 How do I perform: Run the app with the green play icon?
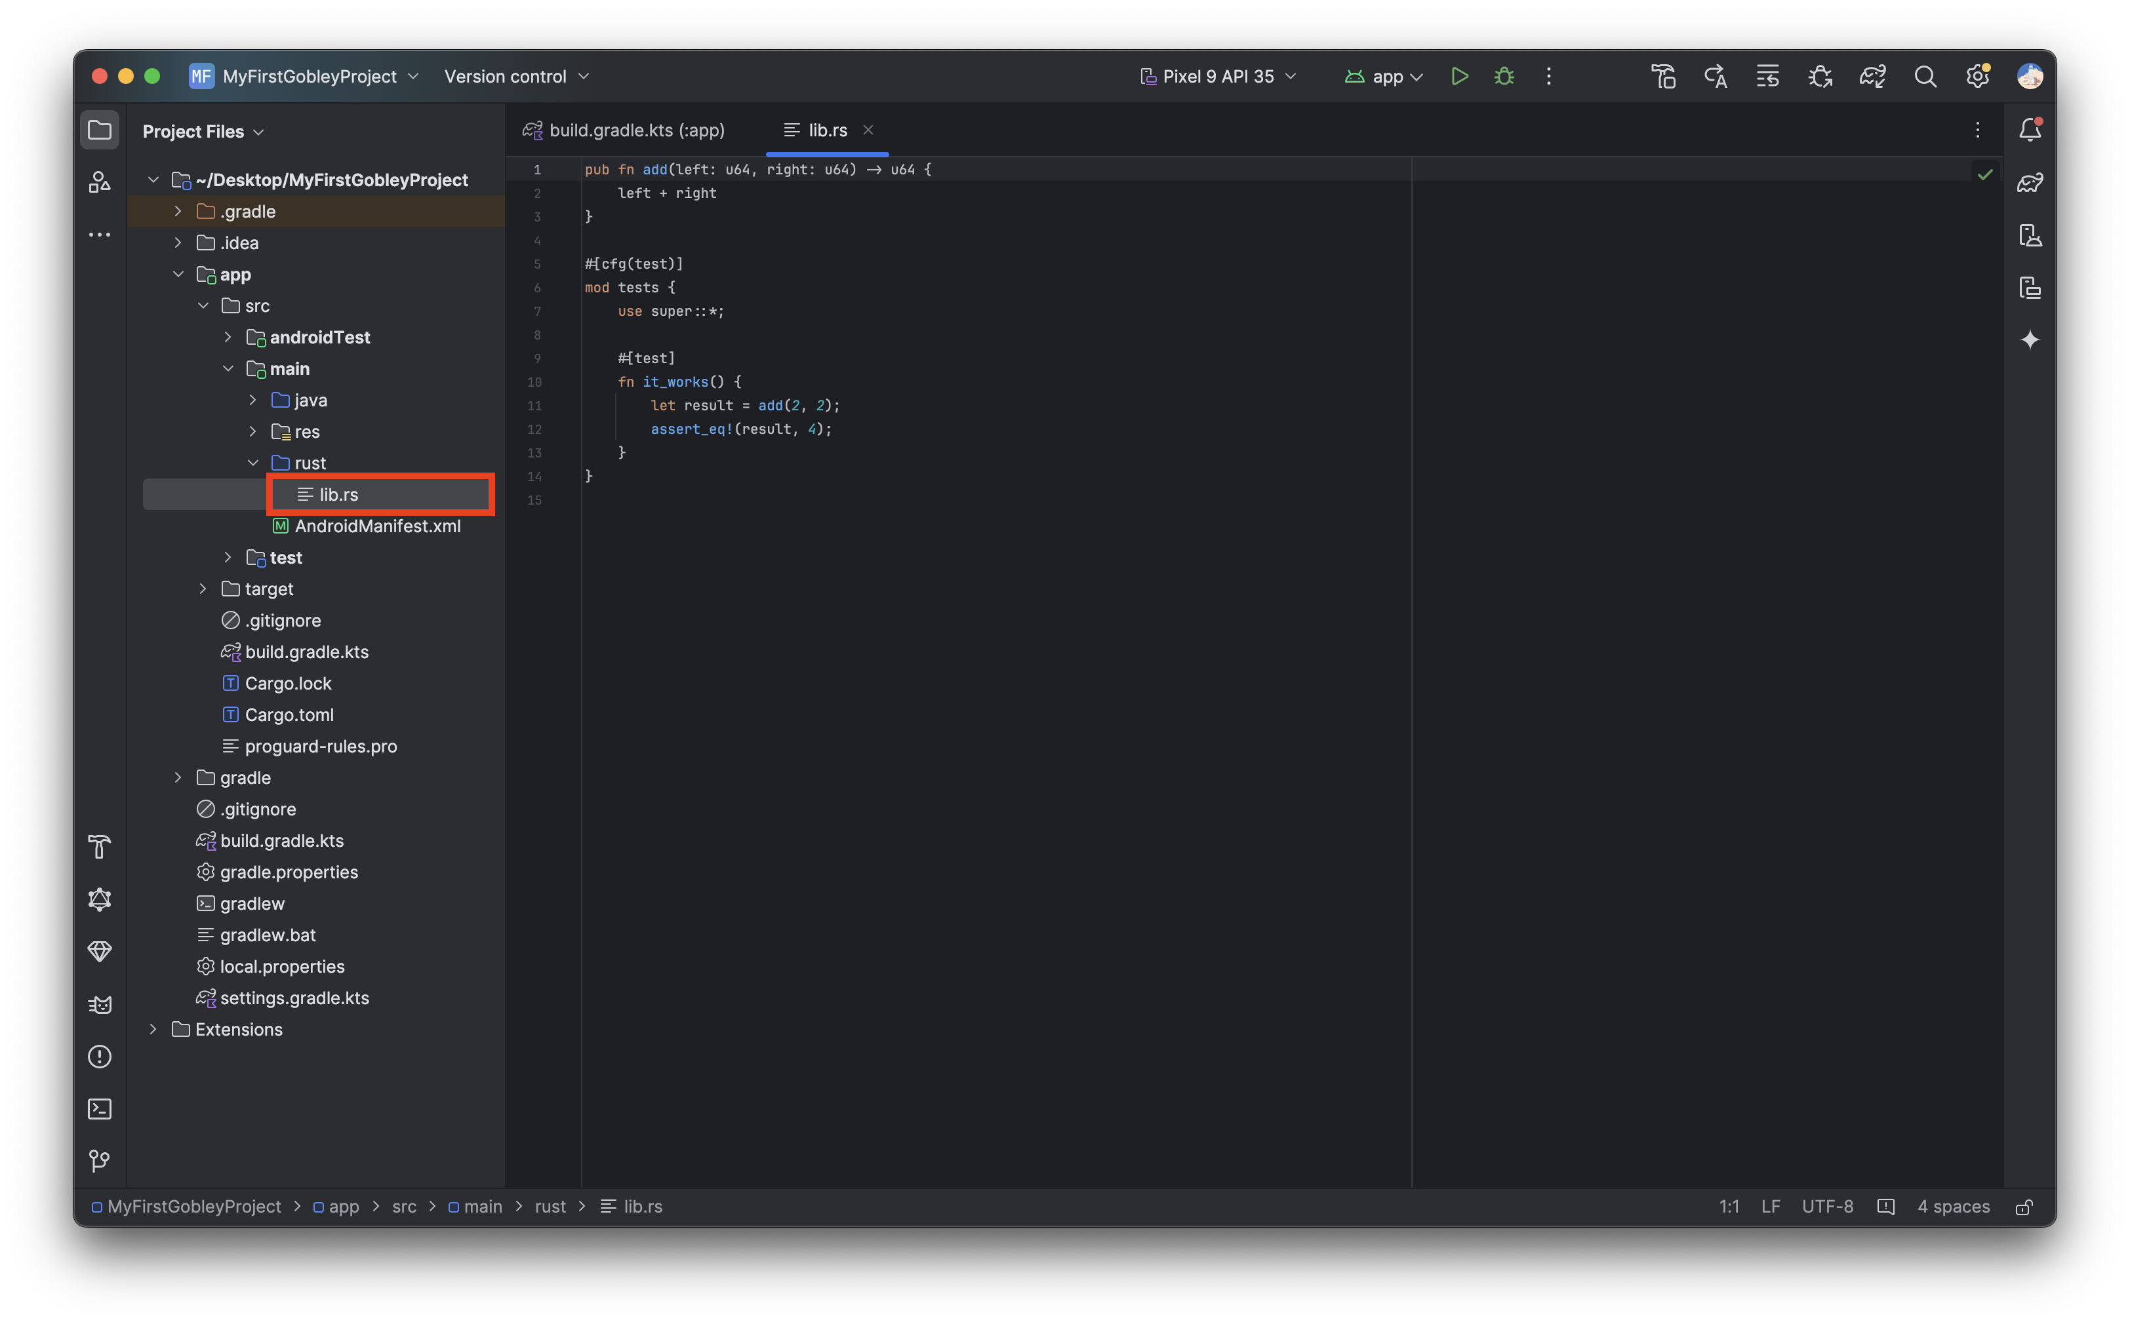(1459, 76)
